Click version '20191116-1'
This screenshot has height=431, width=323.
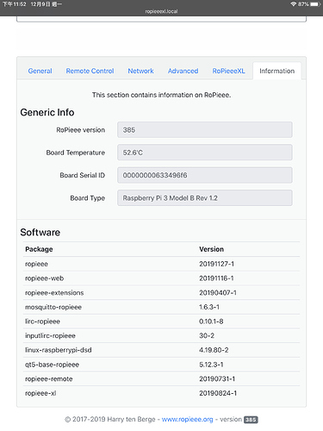216,278
